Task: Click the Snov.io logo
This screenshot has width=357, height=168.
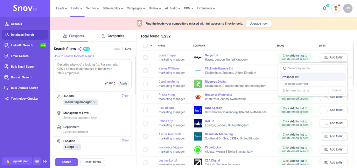Action: click(25, 8)
